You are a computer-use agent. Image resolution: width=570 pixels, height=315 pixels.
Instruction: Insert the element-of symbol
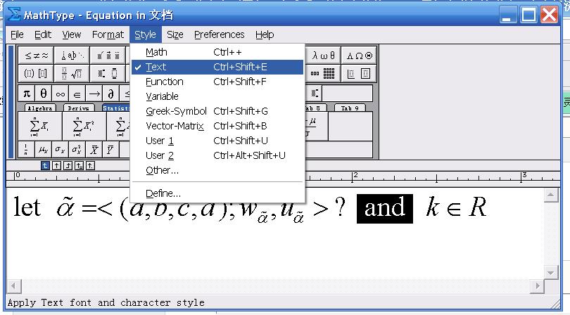coord(77,94)
